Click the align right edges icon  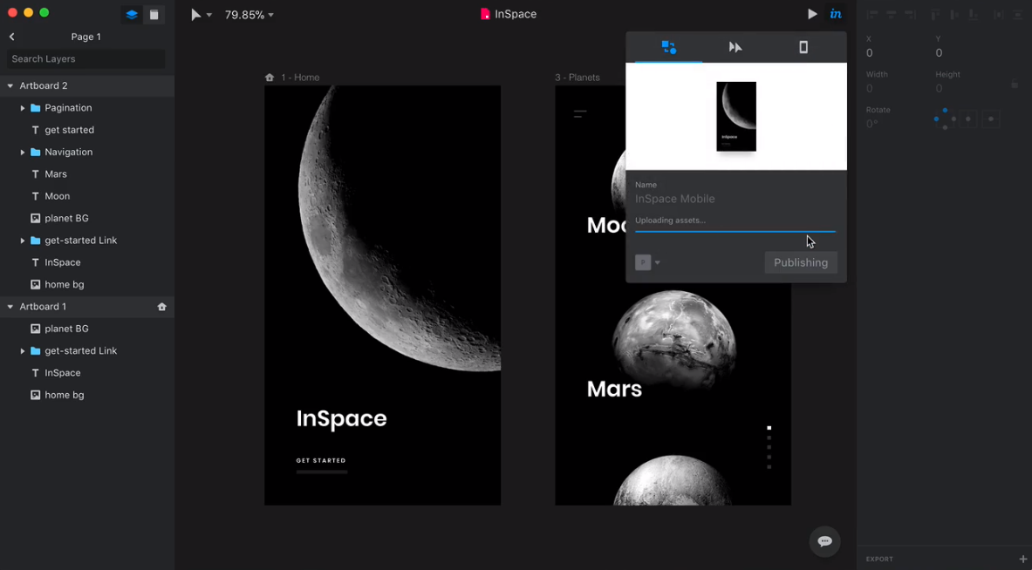point(910,15)
